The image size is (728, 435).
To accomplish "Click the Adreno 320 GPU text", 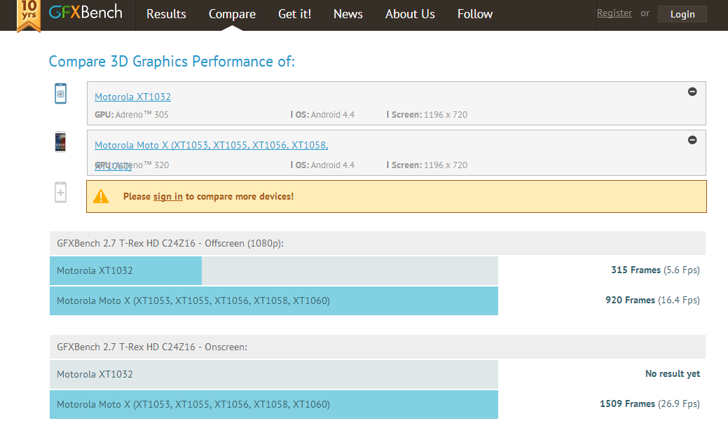I will [132, 165].
